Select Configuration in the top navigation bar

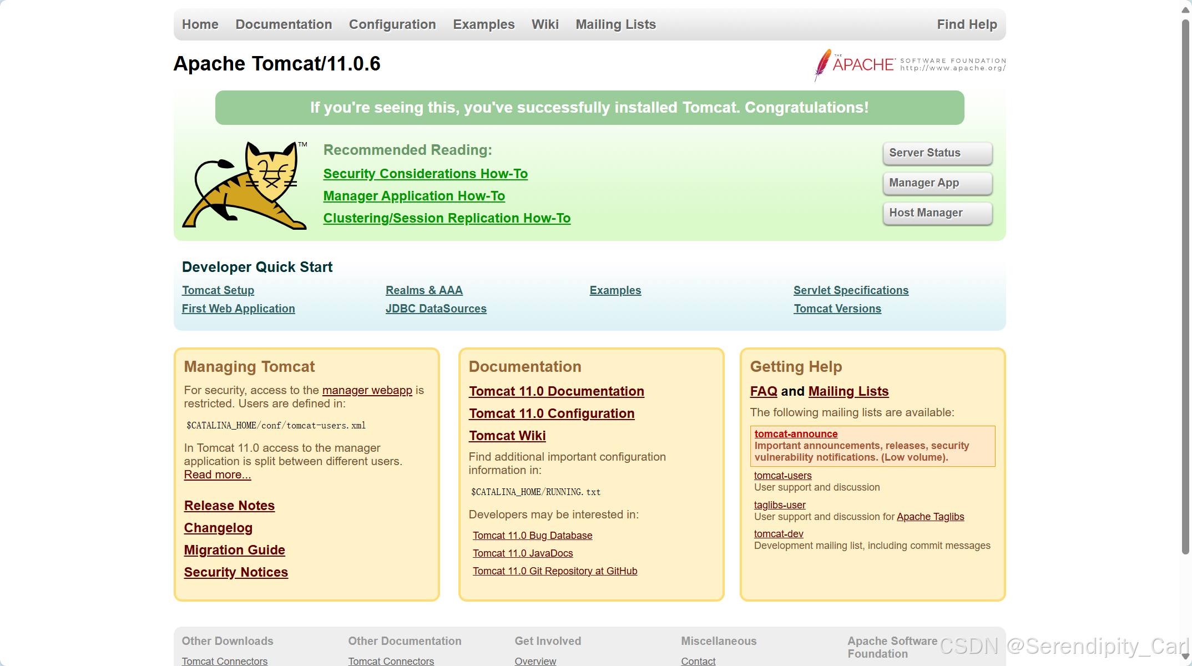tap(392, 24)
